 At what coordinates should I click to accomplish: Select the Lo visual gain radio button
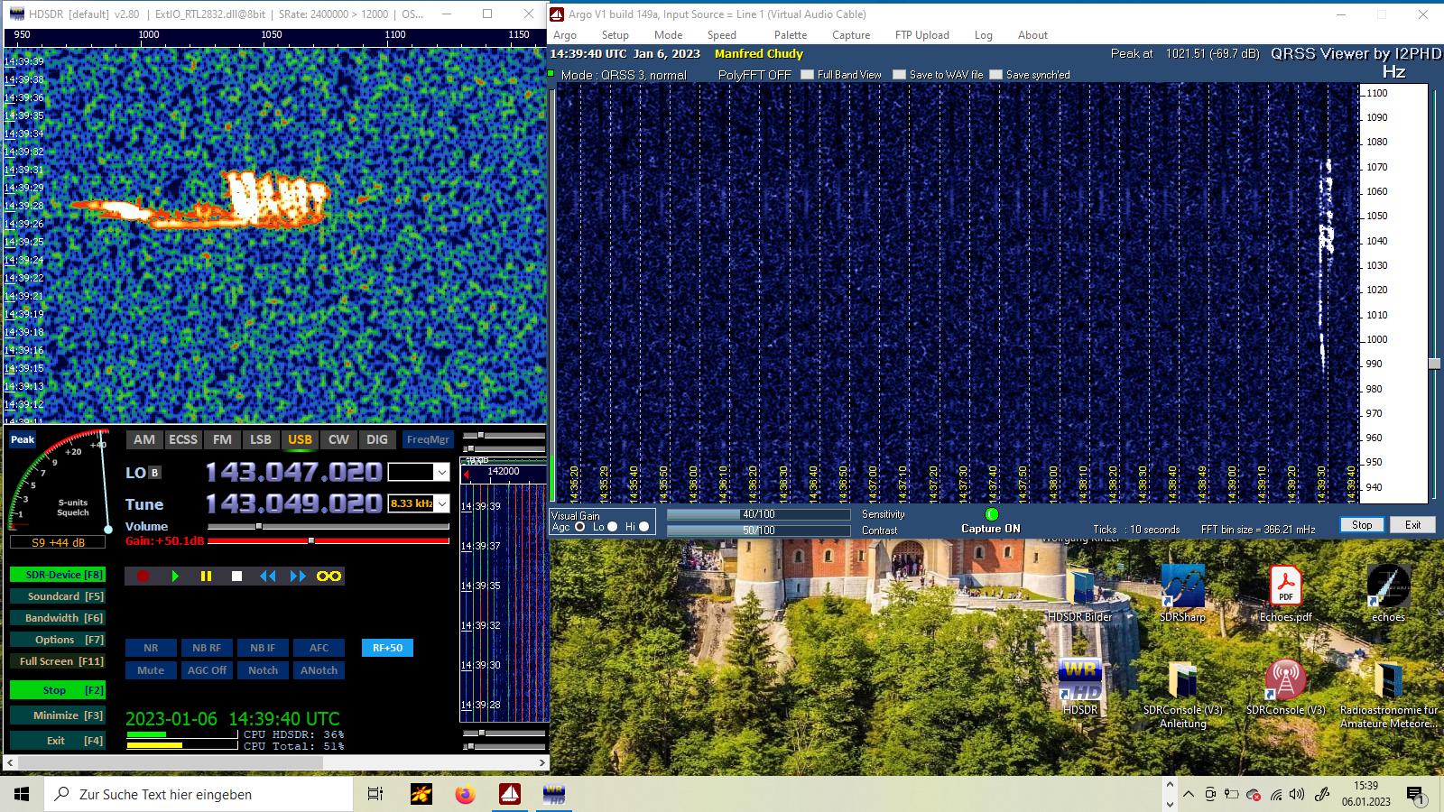point(612,527)
